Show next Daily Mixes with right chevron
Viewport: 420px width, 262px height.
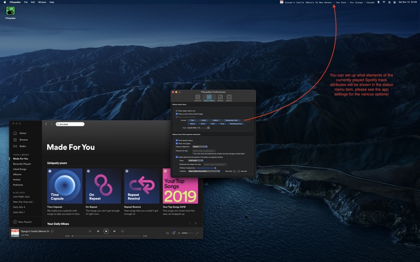click(x=195, y=223)
